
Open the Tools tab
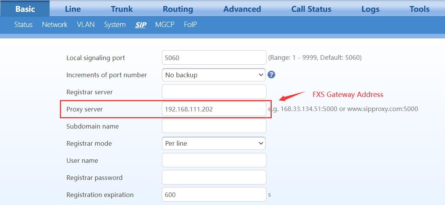419,9
